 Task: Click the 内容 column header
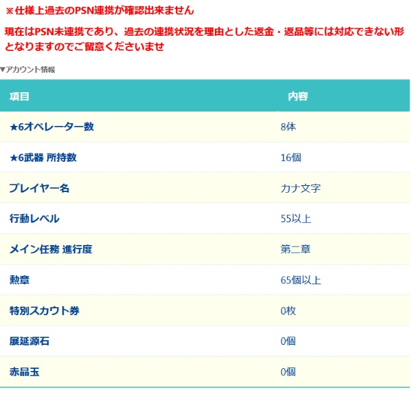coord(297,96)
